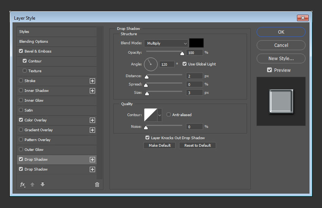Expand the Contour picker arrow
The height and width of the screenshot is (208, 322).
tap(159, 115)
